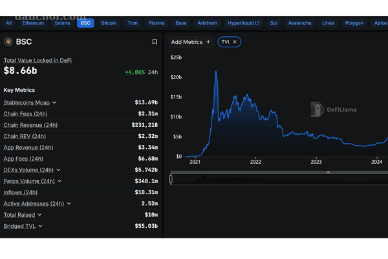Click the plus icon beside Add Metrics
The height and width of the screenshot is (259, 388).
click(208, 42)
